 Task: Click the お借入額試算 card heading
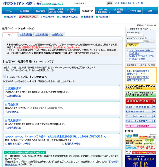pos(13,121)
